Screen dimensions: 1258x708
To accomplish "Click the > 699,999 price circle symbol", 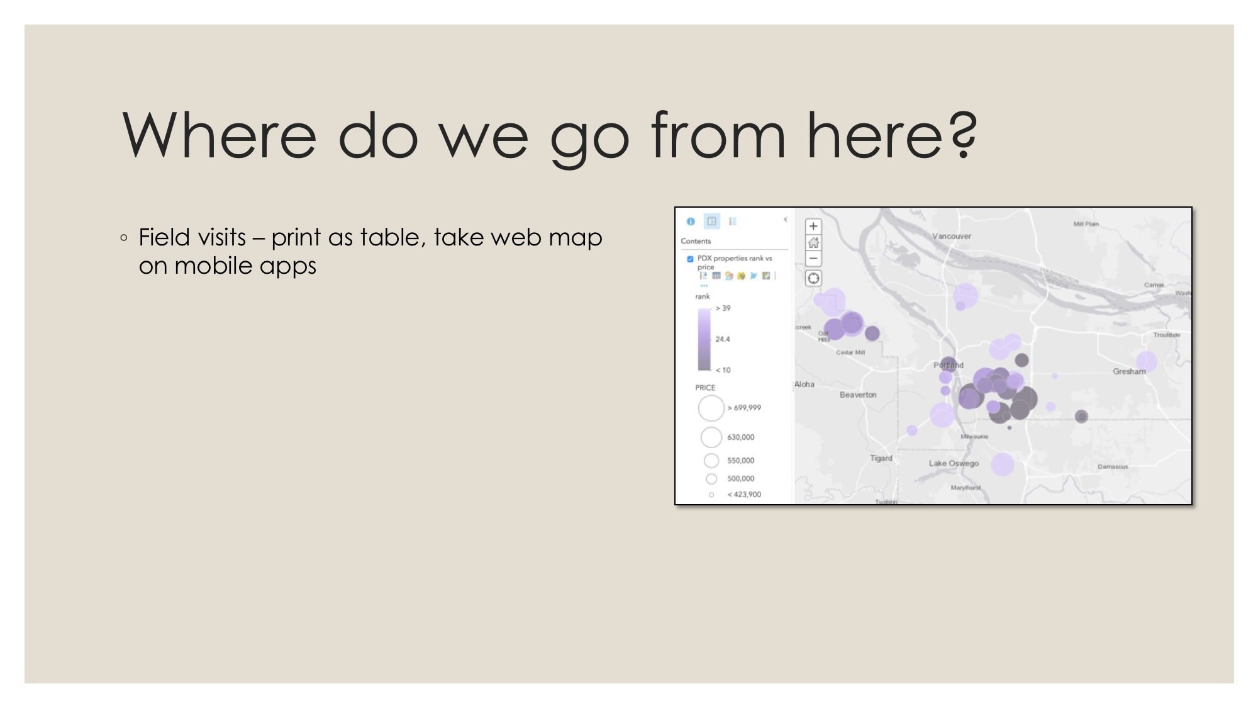I will click(711, 408).
